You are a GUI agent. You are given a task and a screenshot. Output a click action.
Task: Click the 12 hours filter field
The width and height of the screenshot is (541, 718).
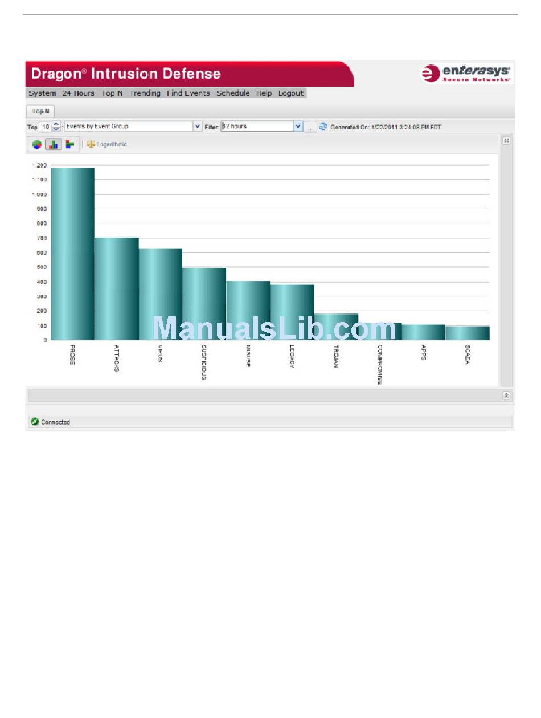tap(257, 127)
